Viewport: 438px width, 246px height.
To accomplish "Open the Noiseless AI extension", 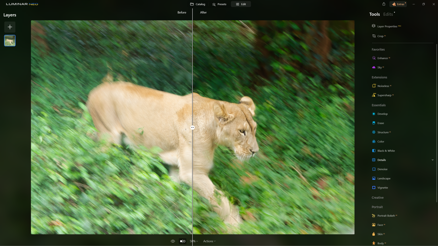I will pos(384,86).
